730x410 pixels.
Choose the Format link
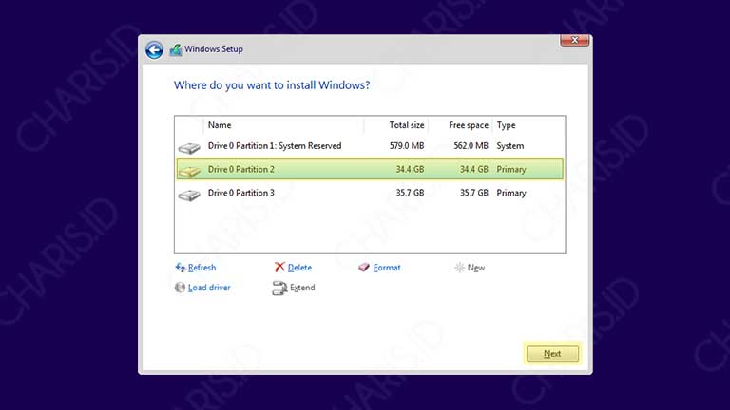click(x=387, y=268)
